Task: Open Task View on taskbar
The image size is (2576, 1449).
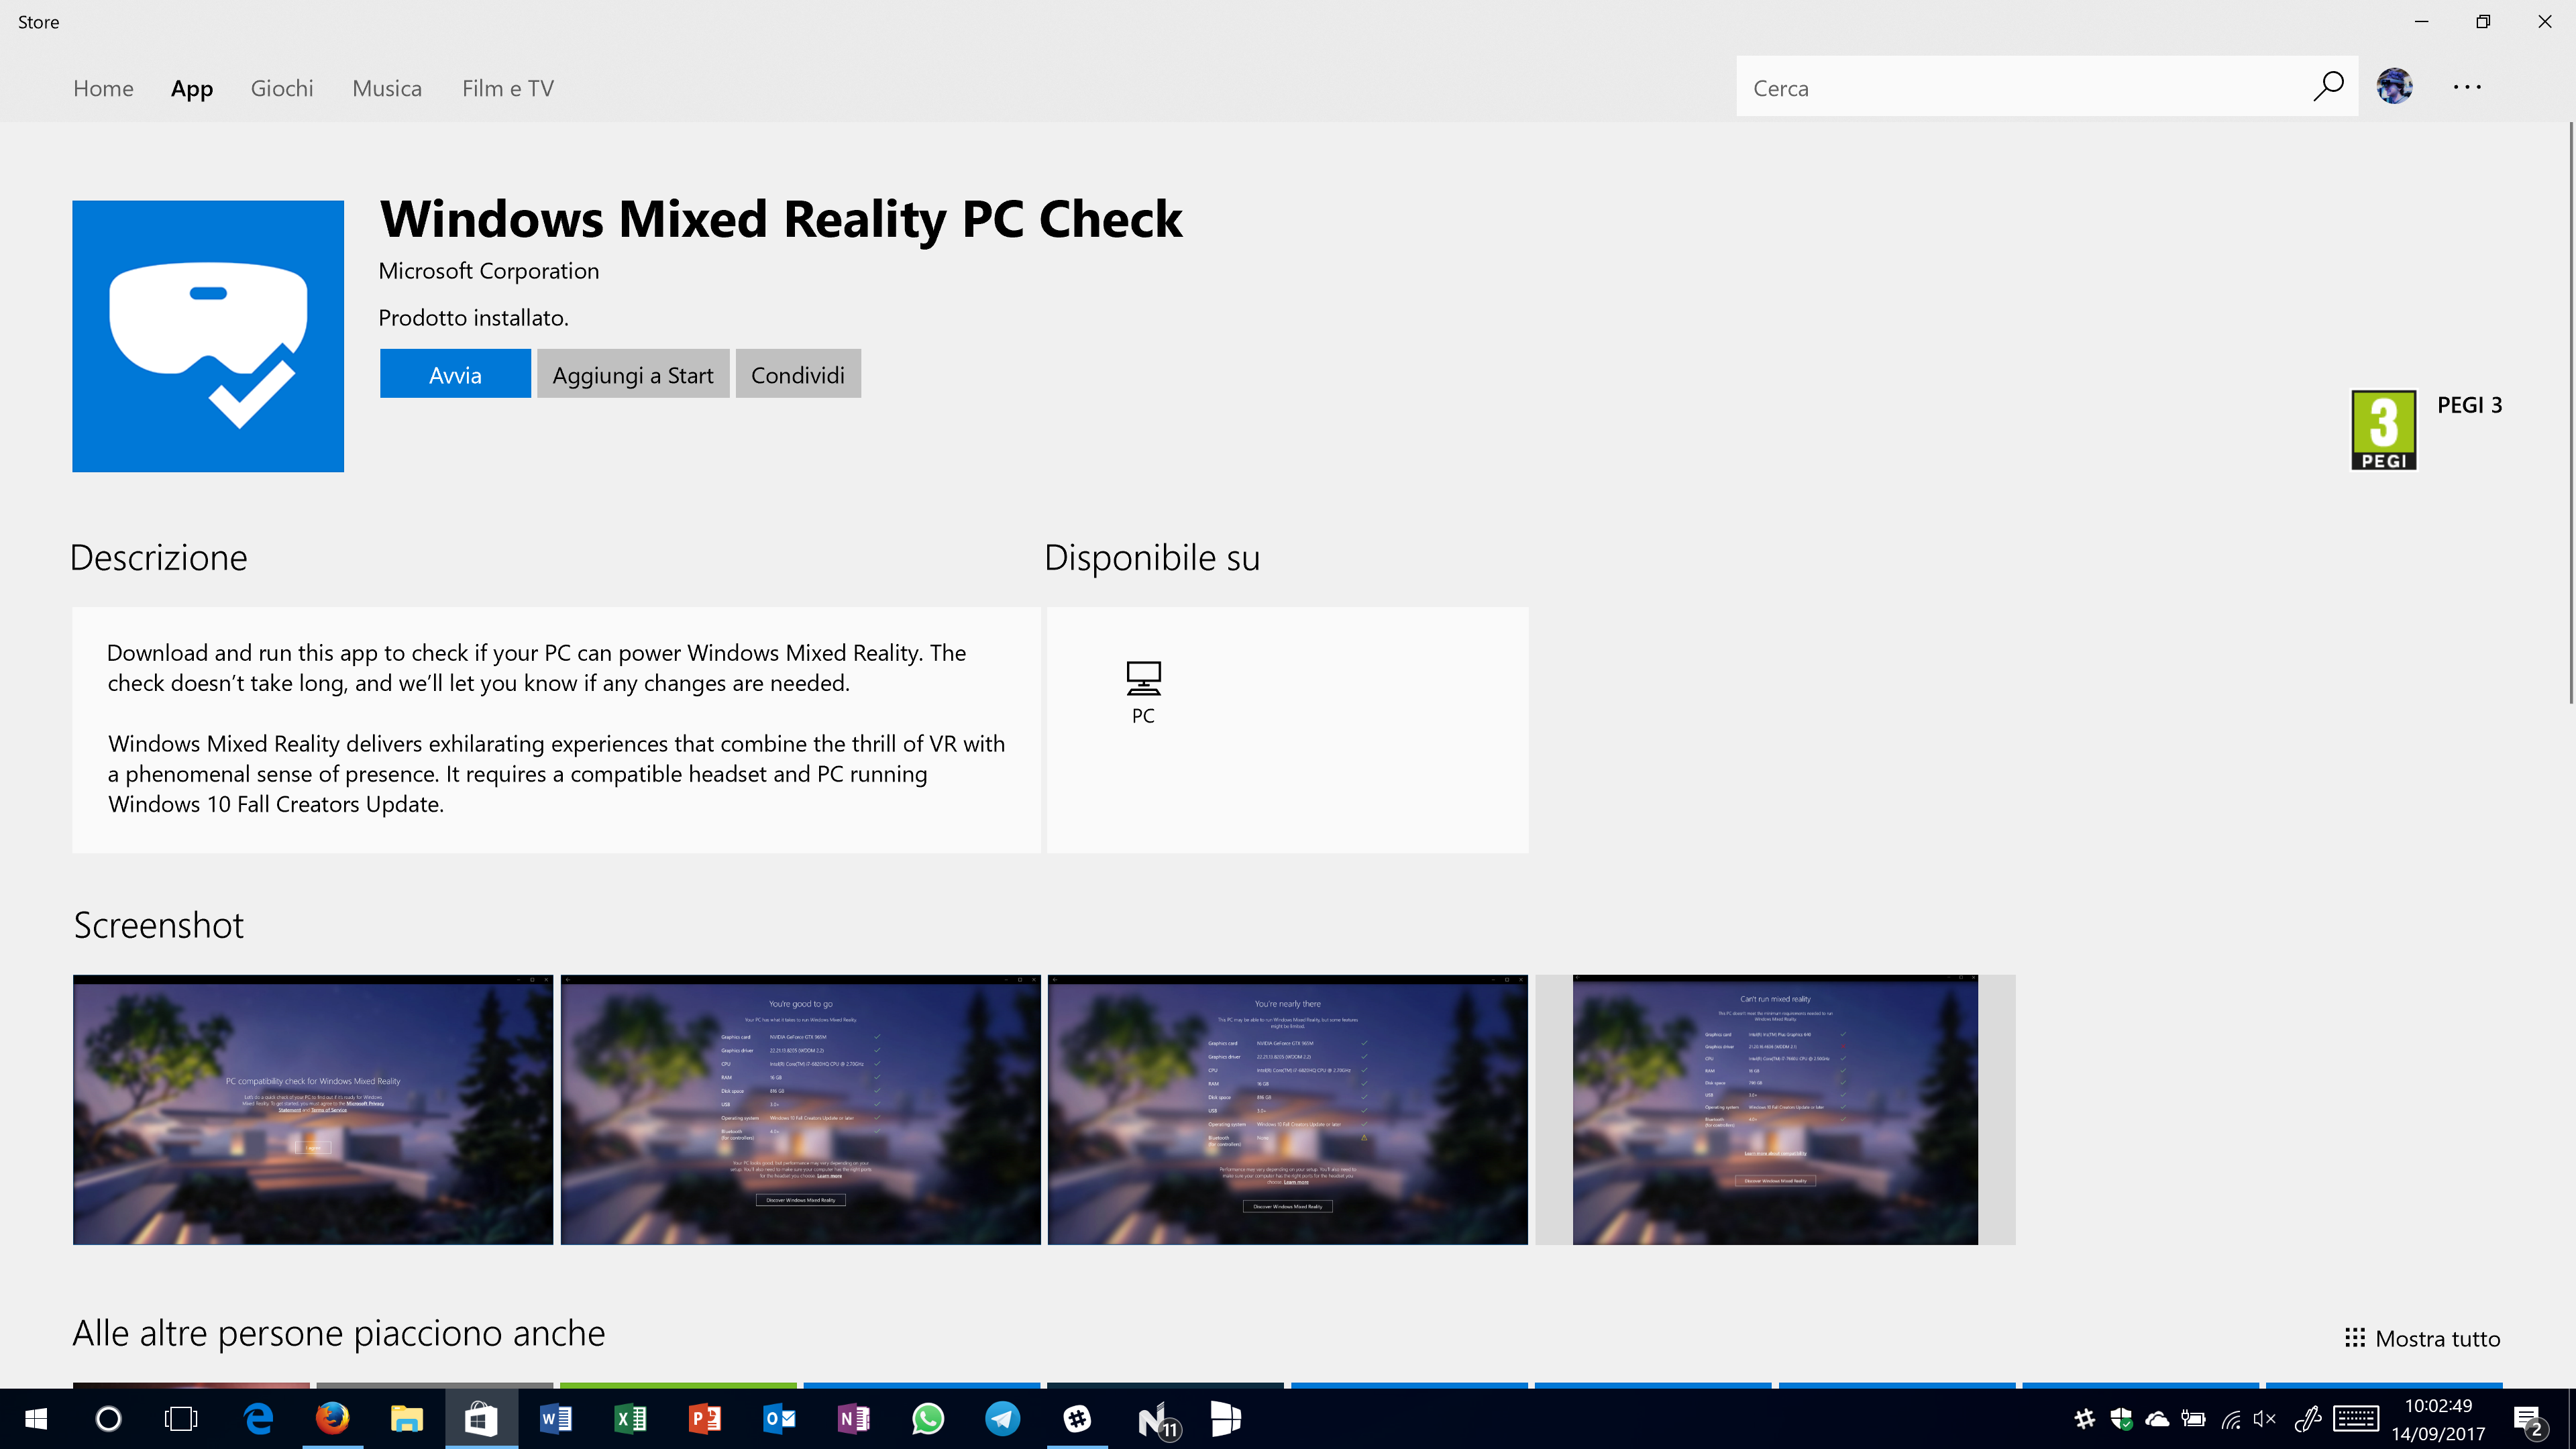Action: click(x=181, y=1419)
